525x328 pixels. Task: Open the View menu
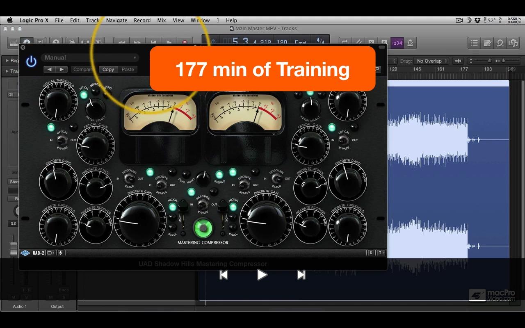(x=178, y=20)
